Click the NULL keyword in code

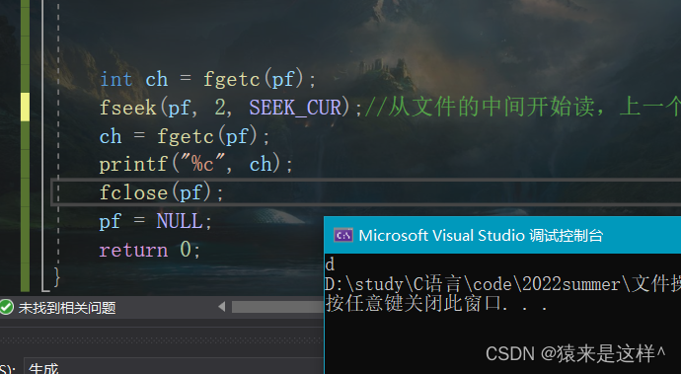[x=180, y=221]
